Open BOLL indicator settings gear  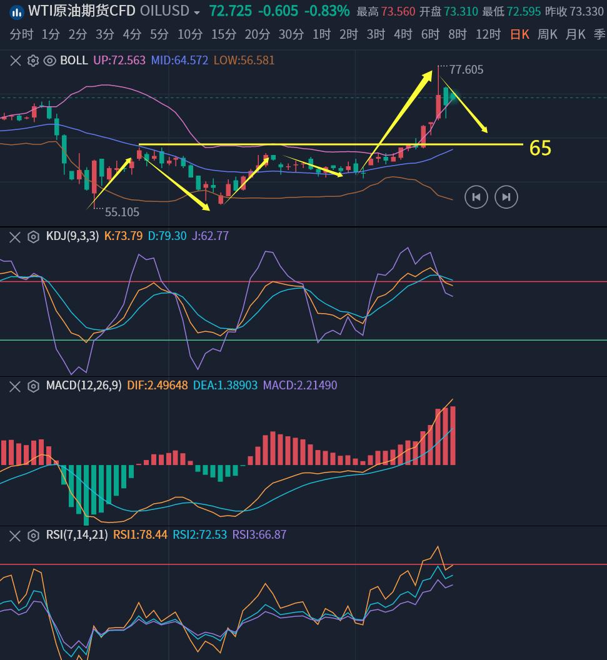point(33,61)
